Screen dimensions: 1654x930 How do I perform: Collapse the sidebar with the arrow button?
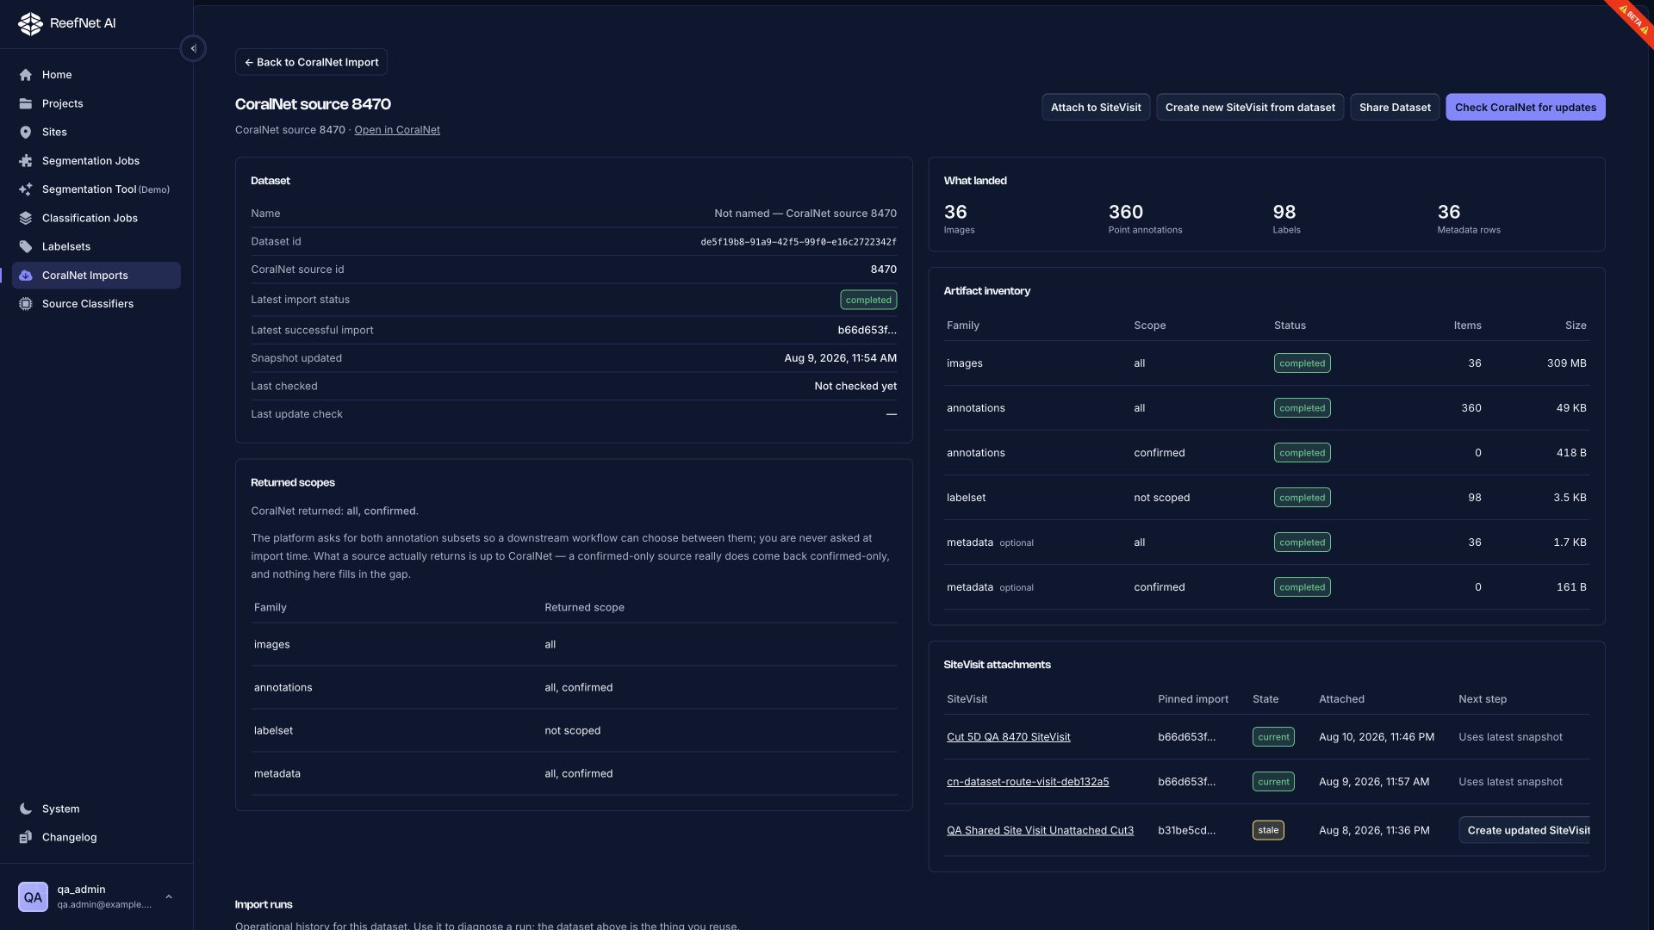[x=193, y=48]
